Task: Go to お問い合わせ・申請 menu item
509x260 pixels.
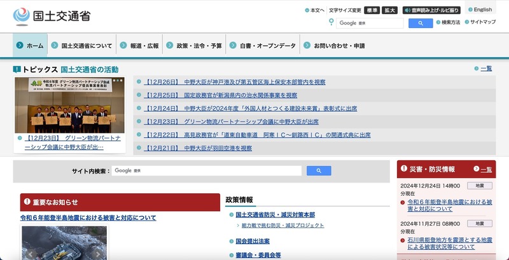Action: tap(334, 46)
